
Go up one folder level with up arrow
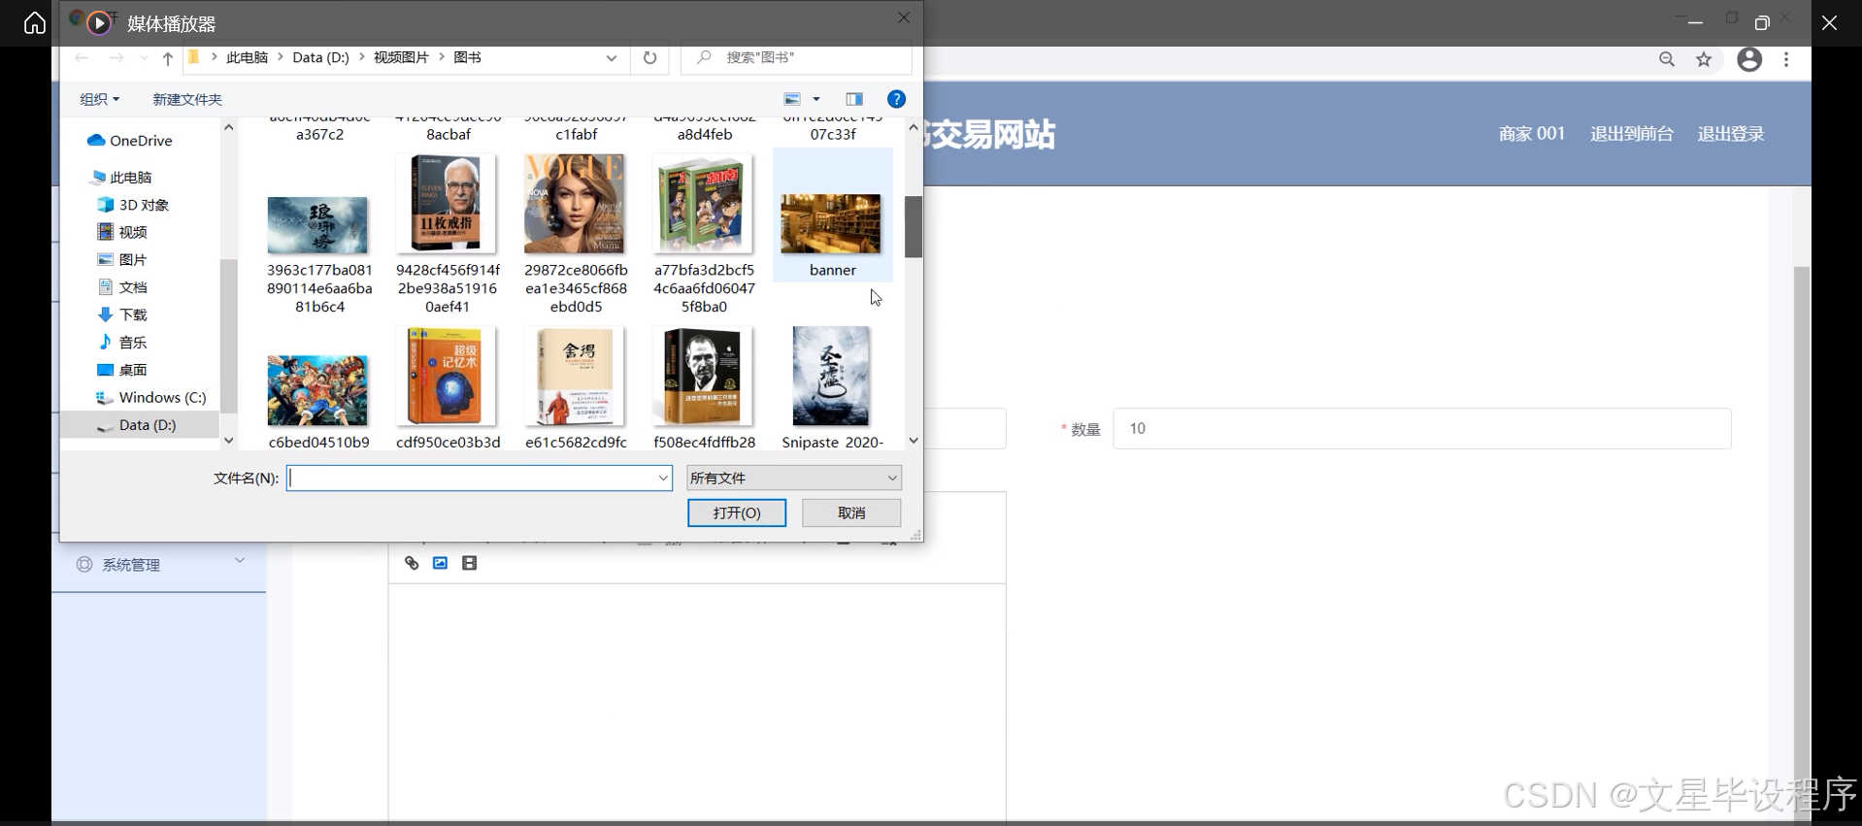167,58
